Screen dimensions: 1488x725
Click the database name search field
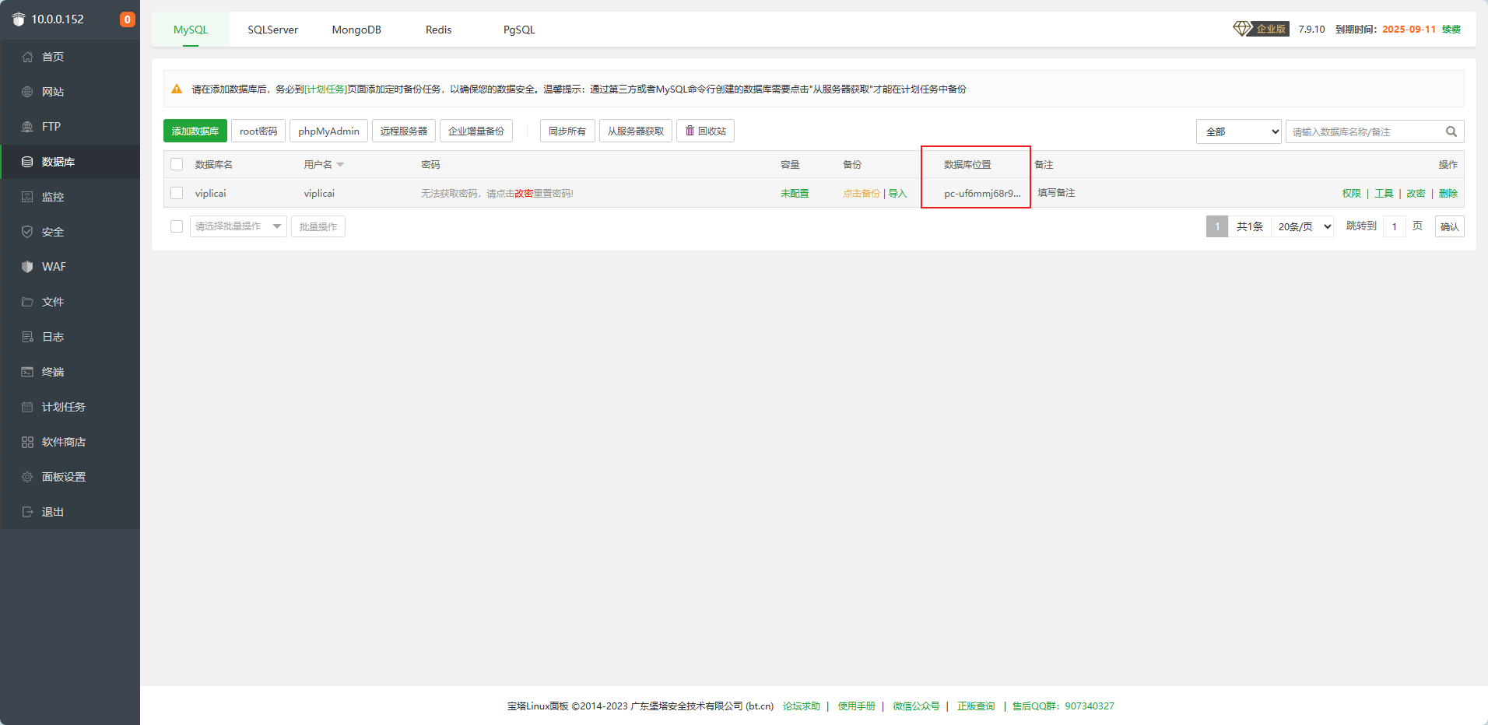[1363, 131]
